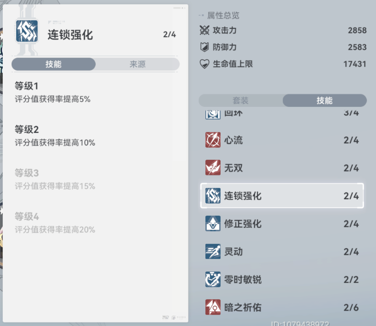The image size is (376, 326).
Task: Click the 属性总览 section header
Action: [223, 16]
